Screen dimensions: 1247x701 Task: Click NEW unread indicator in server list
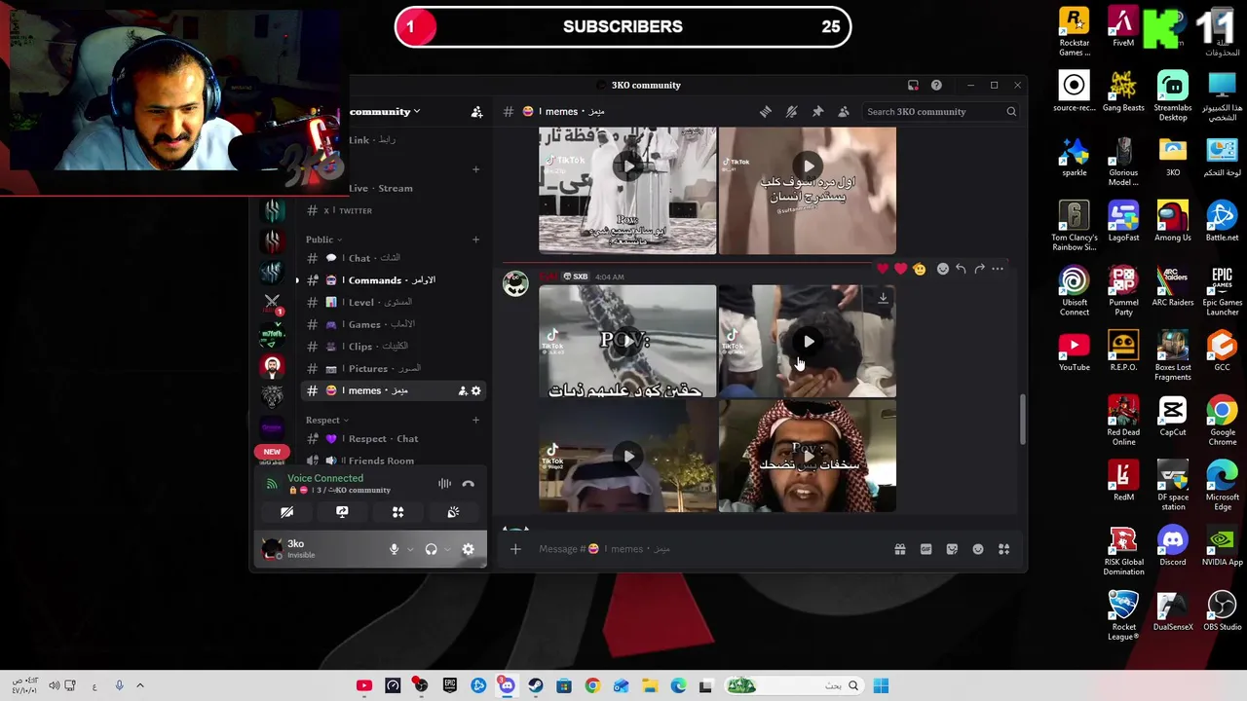pos(272,452)
